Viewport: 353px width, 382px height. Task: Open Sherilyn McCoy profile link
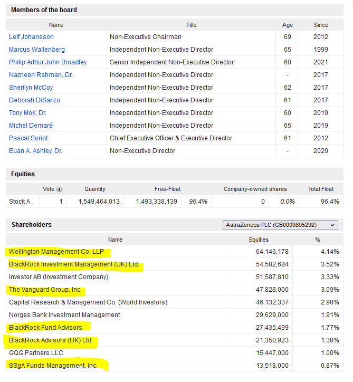31,88
